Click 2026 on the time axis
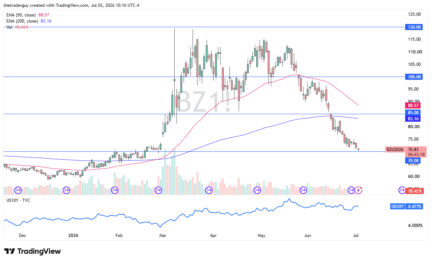The width and height of the screenshot is (432, 262). [x=73, y=236]
